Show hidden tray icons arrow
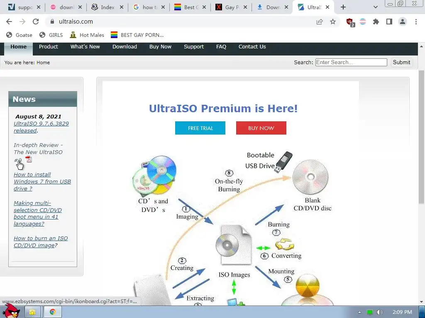425x318 pixels. pos(359,312)
